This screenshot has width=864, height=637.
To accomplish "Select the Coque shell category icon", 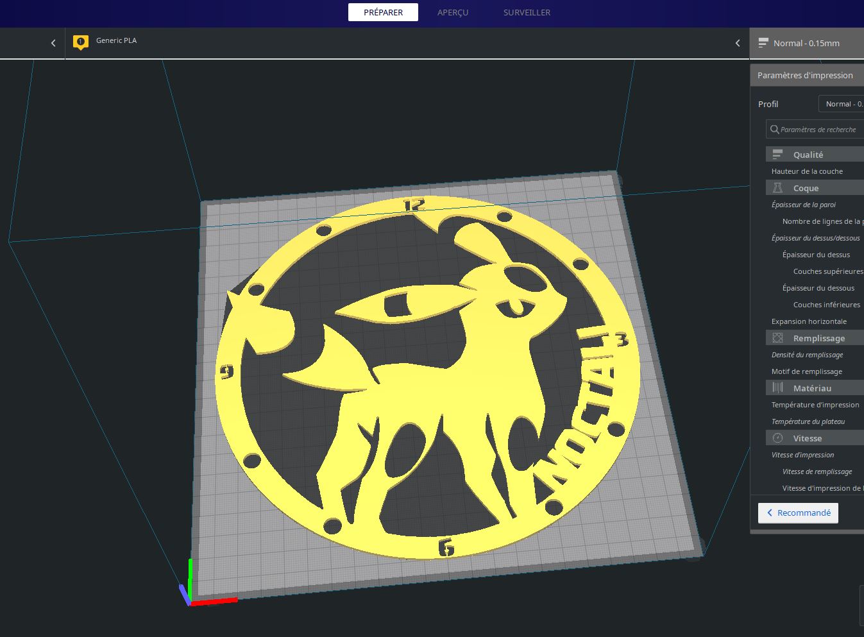I will coord(777,187).
